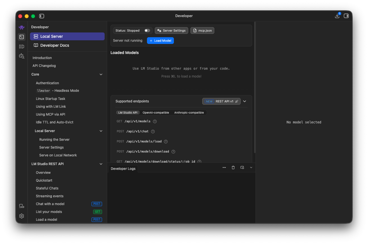Open the Chat view with the purple robot icon
Screen dimensions: 368x244
(x=22, y=27)
